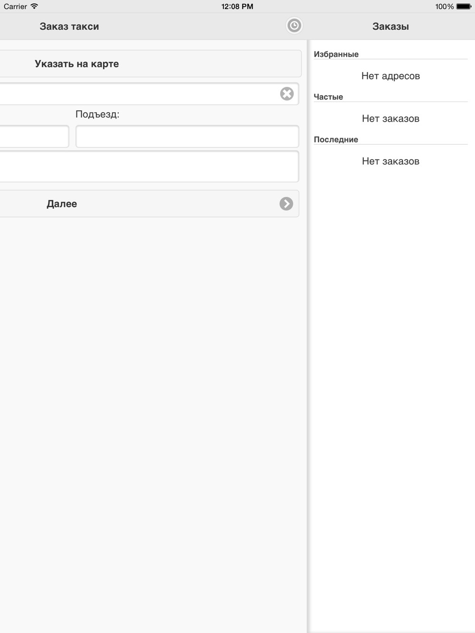Tap the arrow icon on the Далее button

(x=286, y=204)
